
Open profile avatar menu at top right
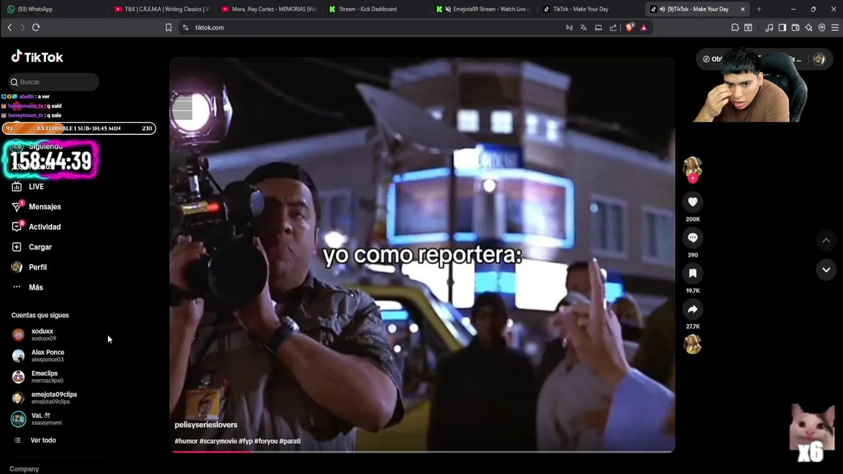tap(819, 59)
